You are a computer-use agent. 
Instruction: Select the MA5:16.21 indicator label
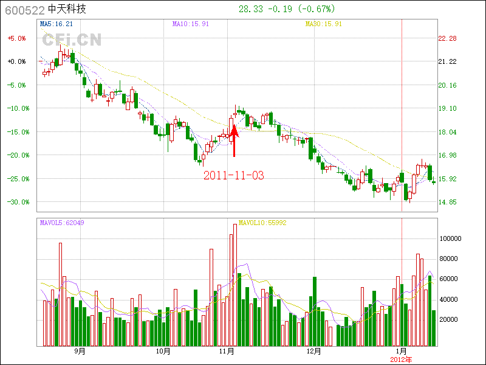point(56,24)
